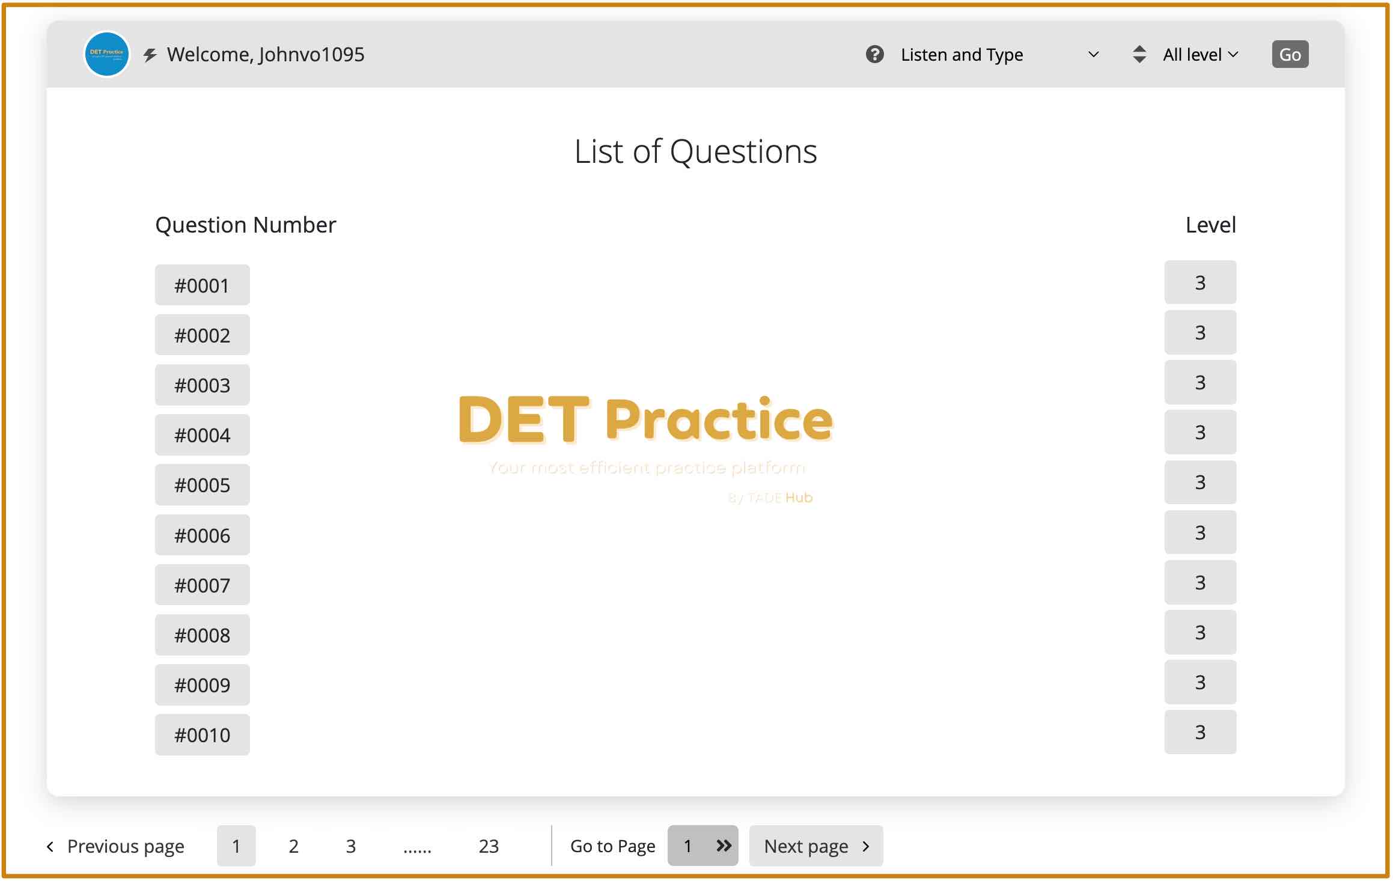This screenshot has width=1393, height=881.
Task: Click the DET Practice logo icon
Action: click(105, 54)
